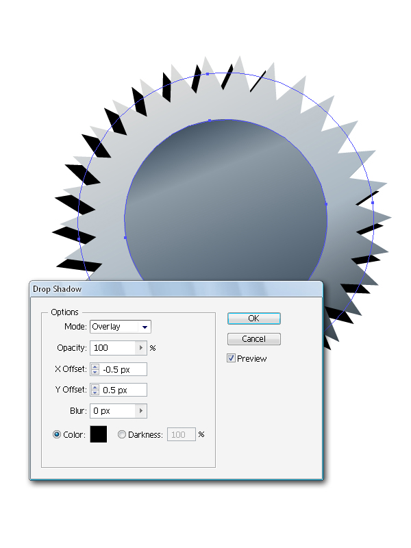411x548 pixels.
Task: Toggle the Preview checkbox
Action: (231, 358)
